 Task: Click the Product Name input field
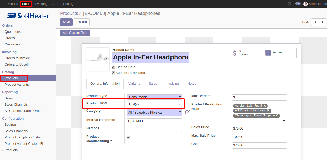150,58
